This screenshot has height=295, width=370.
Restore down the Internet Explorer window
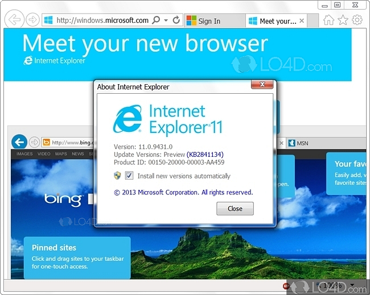pos(338,5)
